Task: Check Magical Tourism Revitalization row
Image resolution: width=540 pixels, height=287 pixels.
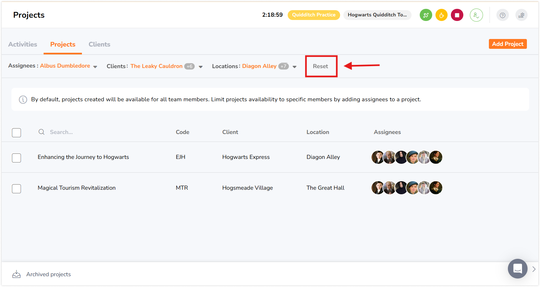Action: [16, 189]
